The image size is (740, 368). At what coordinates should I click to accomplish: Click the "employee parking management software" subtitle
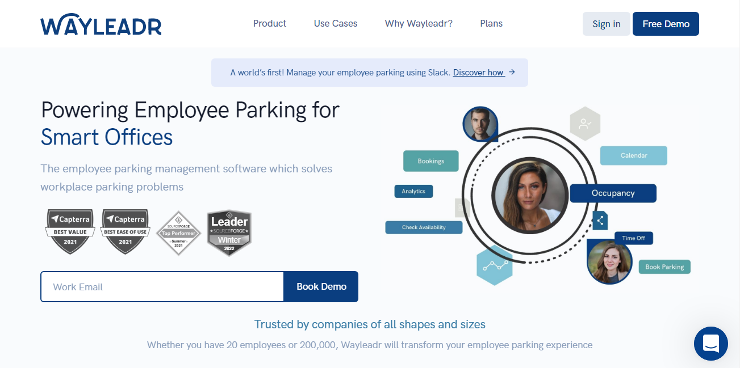(186, 177)
